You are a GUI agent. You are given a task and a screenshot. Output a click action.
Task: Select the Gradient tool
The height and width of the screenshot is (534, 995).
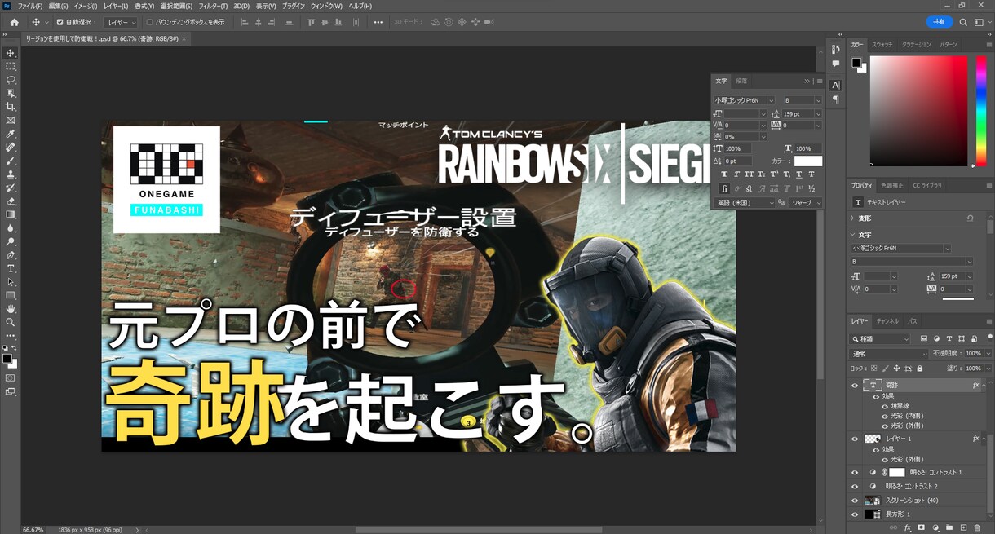tap(11, 214)
